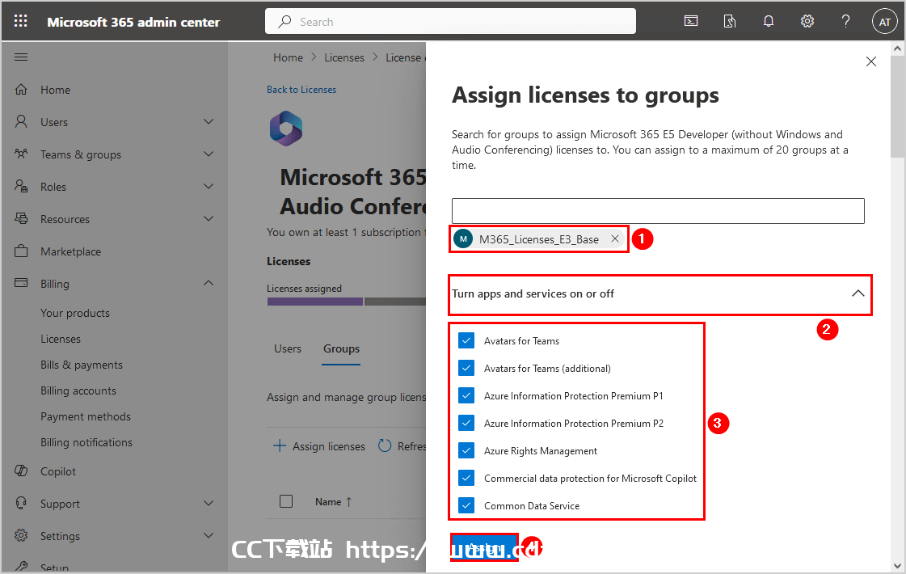Click the Home house icon in sidebar
Viewport: 906px width, 574px height.
pos(21,90)
